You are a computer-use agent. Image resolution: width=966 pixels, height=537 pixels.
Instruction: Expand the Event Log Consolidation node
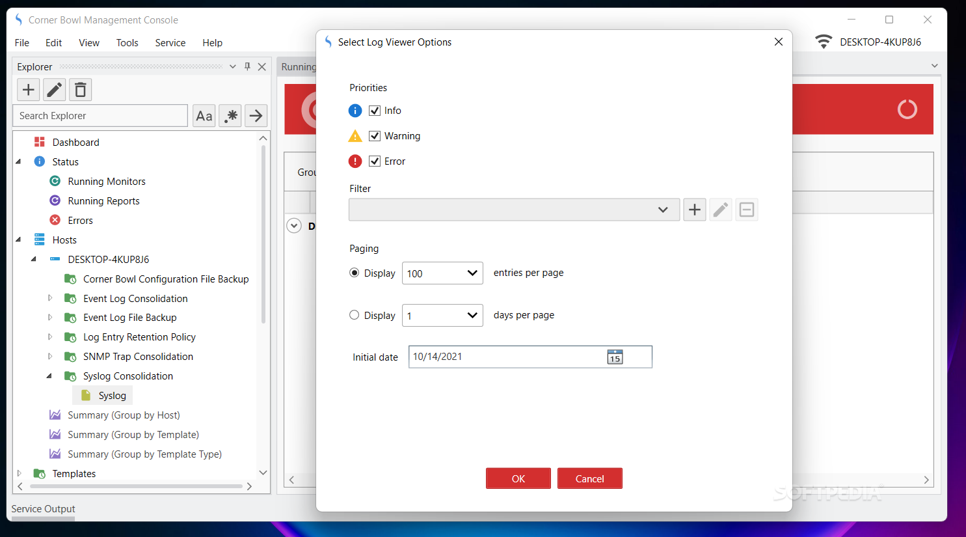[49, 298]
